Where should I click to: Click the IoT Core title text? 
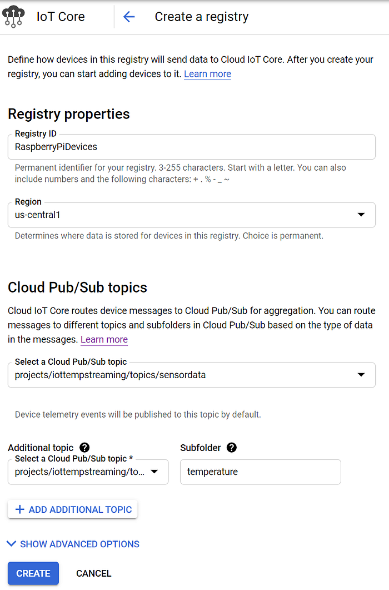61,17
